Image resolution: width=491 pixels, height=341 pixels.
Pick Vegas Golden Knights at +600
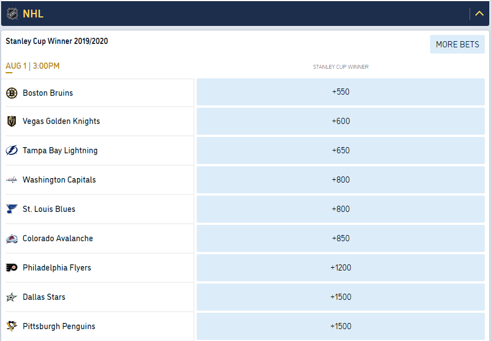point(340,121)
